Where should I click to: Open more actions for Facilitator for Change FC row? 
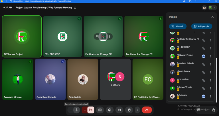click(210, 40)
